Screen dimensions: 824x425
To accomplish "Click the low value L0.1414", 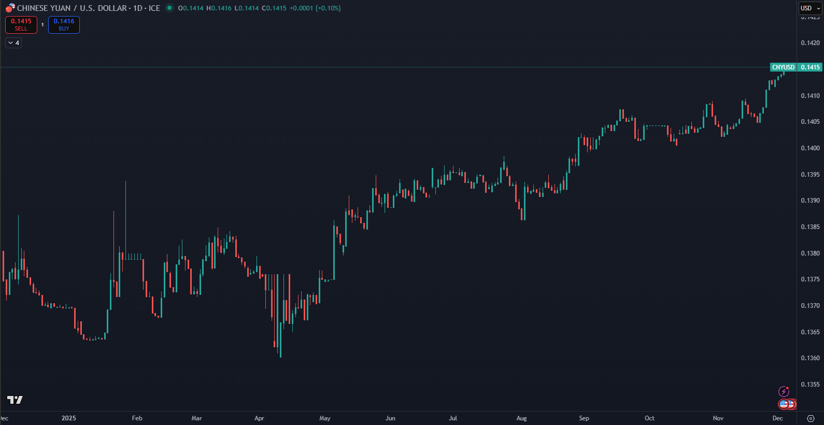I will (x=246, y=8).
